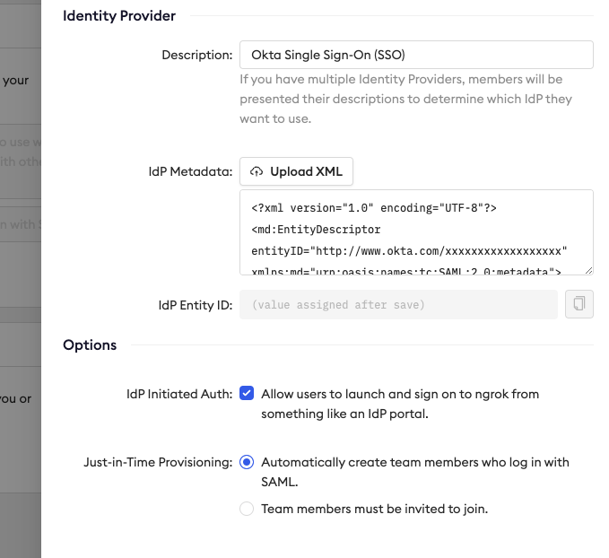Viewport: 609px width, 558px height.
Task: Select the automatically create team members radio
Action: 247,462
